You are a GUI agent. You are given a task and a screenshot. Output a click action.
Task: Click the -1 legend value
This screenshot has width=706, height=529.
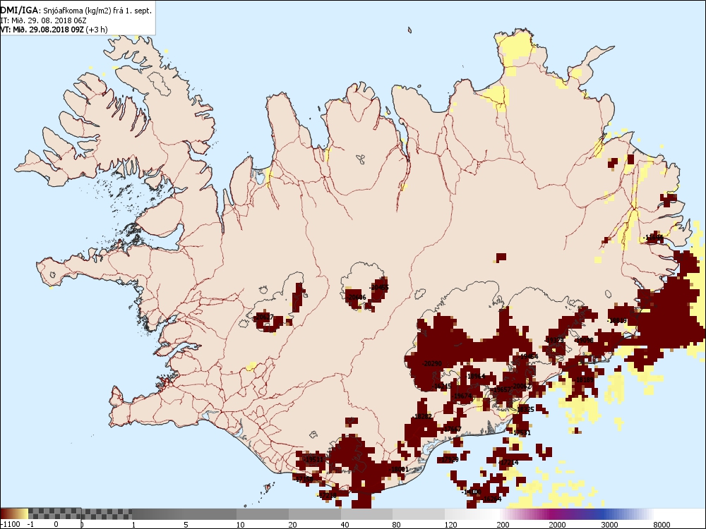[x=30, y=524]
